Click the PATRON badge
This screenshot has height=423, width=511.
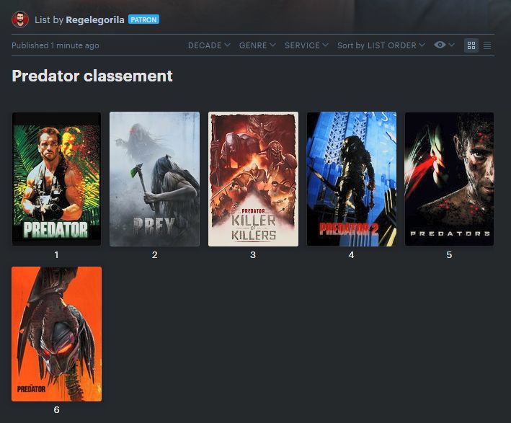click(143, 19)
